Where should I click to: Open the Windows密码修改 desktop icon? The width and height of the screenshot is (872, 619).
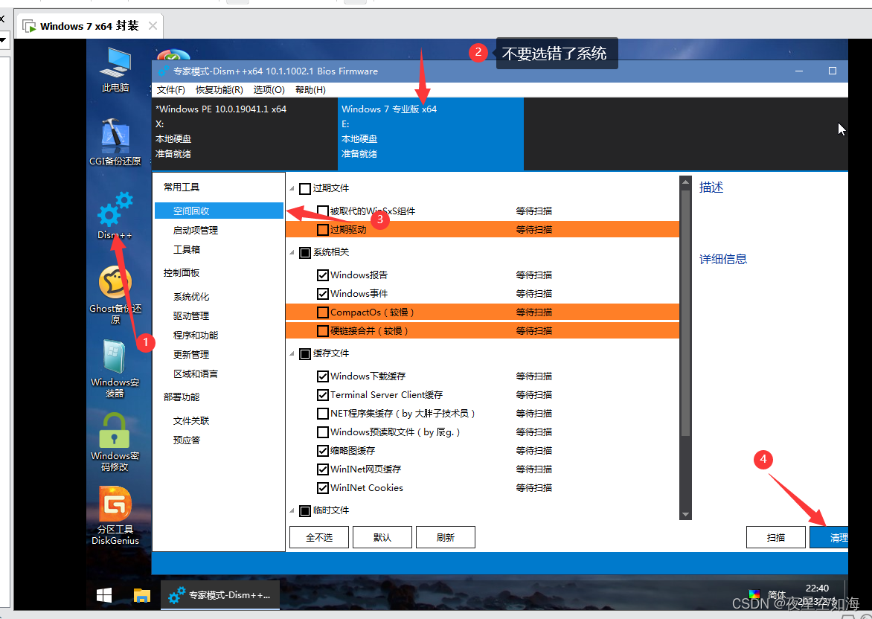115,443
